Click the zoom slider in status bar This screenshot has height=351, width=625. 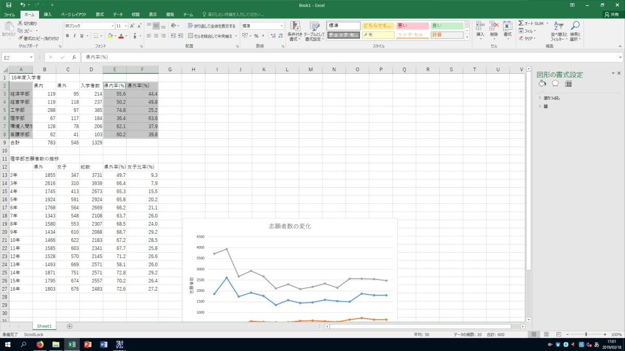click(x=586, y=334)
